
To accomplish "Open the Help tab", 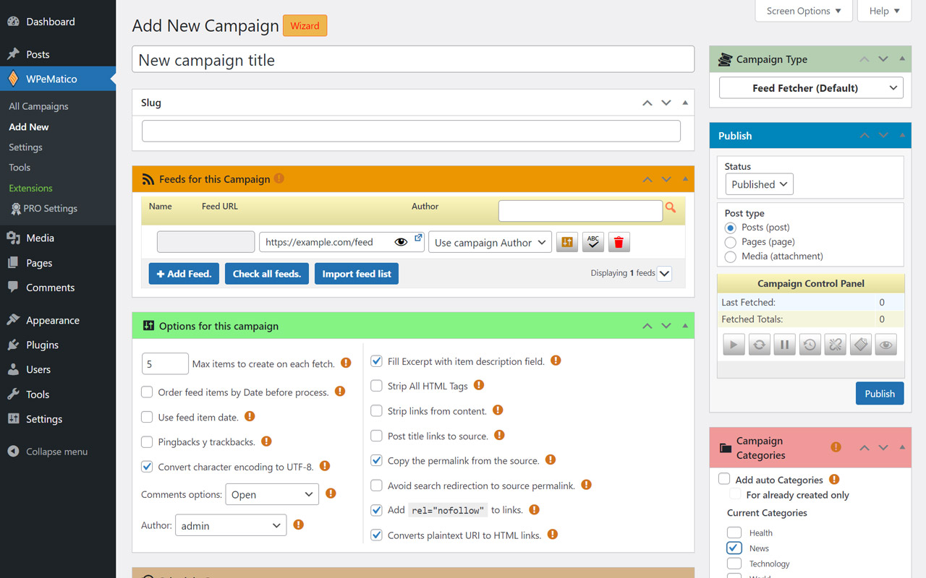I will (x=885, y=11).
